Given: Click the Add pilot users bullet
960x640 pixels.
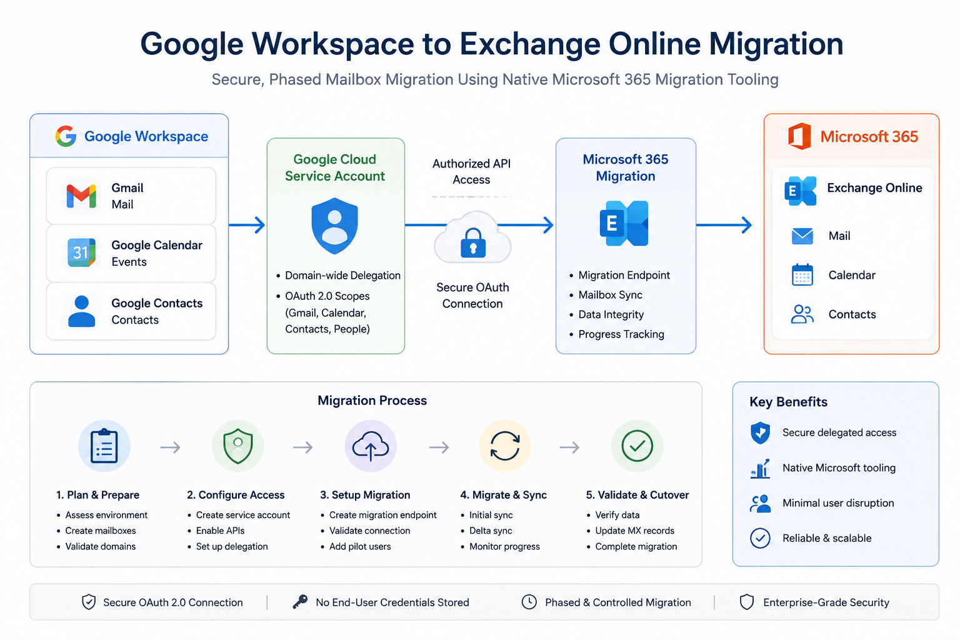Looking at the screenshot, I should tap(355, 546).
